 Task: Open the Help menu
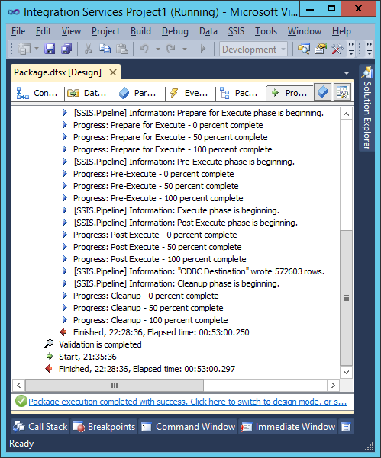(x=341, y=31)
